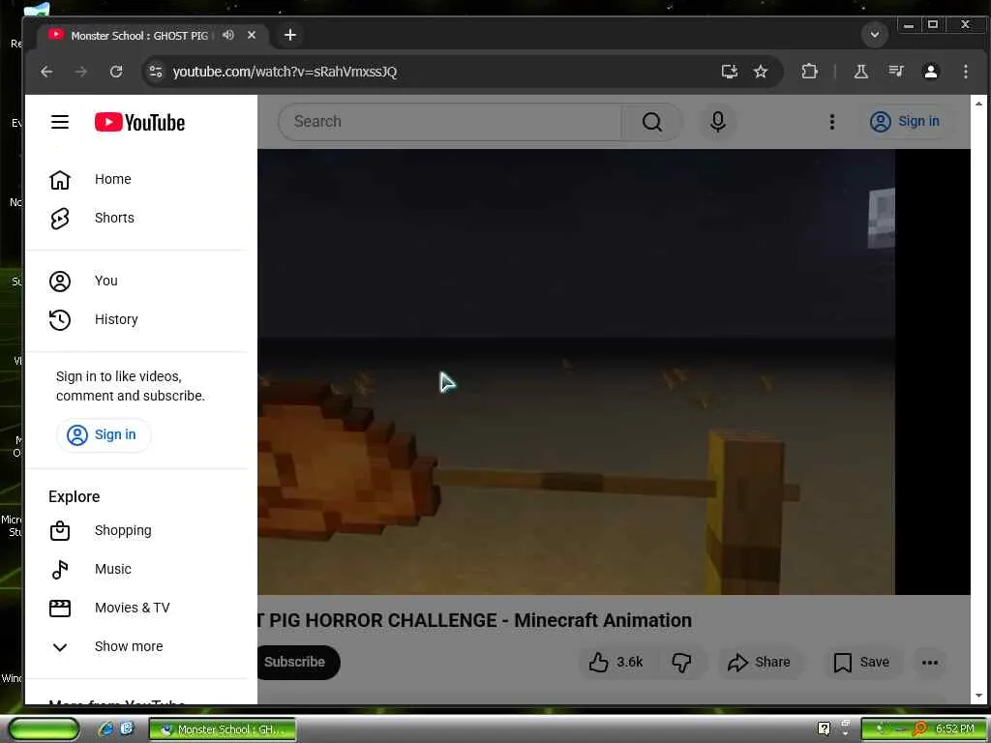The image size is (991, 743).
Task: Click the Monster School taskbar button
Action: [223, 729]
